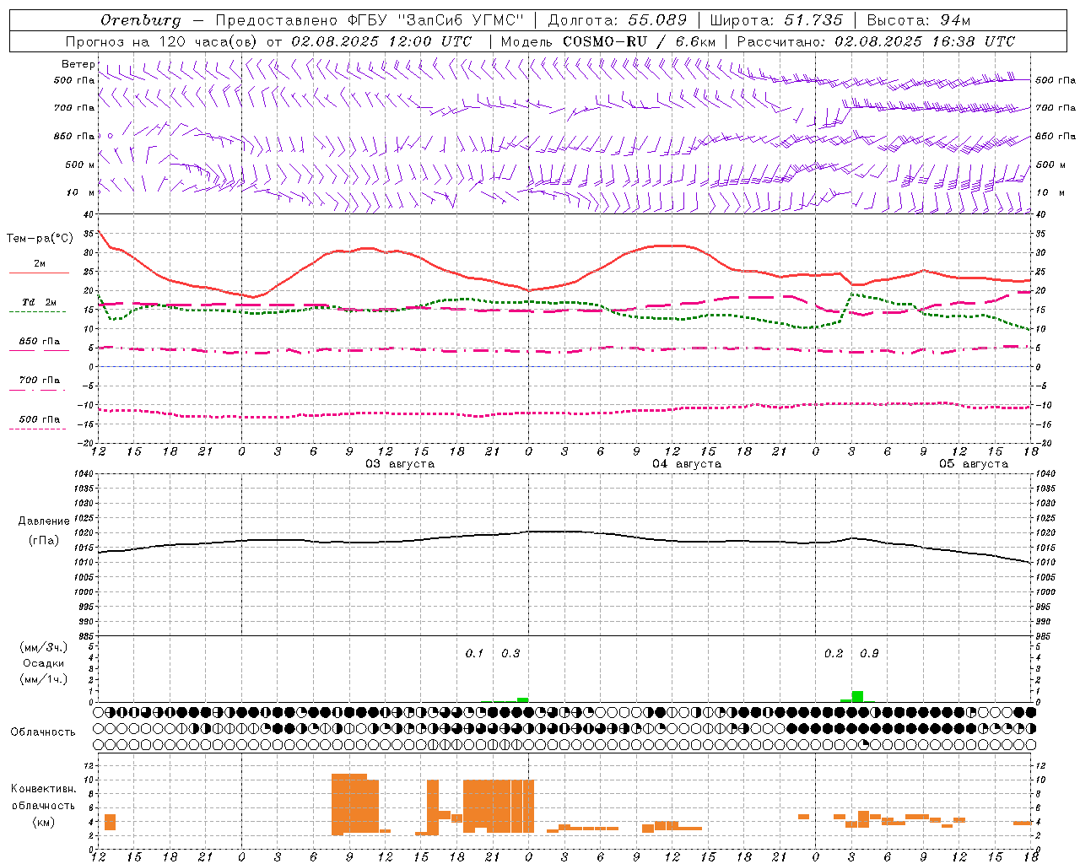Click the "(мм/3ч.)" precipitation unit label
This screenshot has width=1080, height=864.
(x=44, y=647)
